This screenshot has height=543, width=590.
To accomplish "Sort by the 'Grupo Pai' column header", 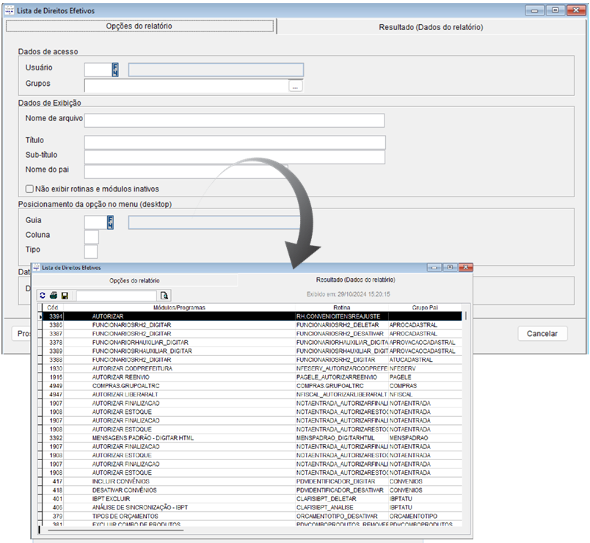I will (x=425, y=307).
